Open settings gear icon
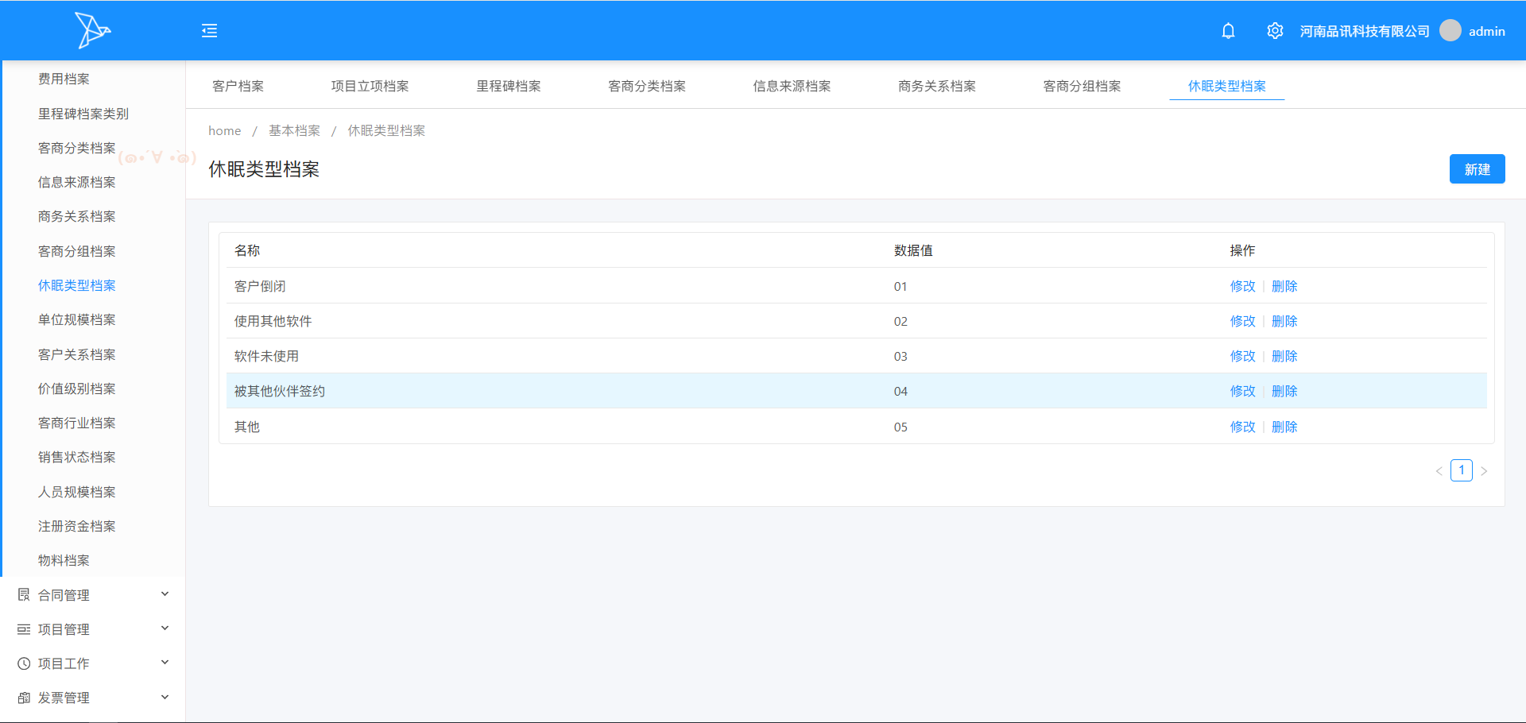Screen dimensions: 1526x723 pos(1275,31)
